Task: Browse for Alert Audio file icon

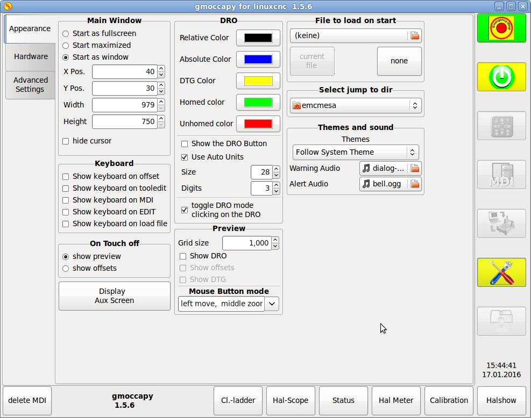Action: (414, 184)
